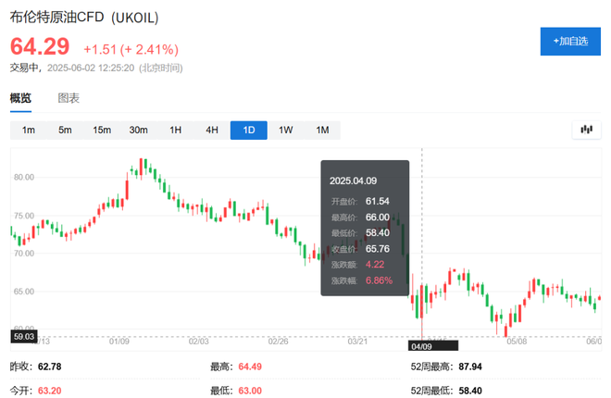Click 昨收 value 62.78

pos(49,367)
